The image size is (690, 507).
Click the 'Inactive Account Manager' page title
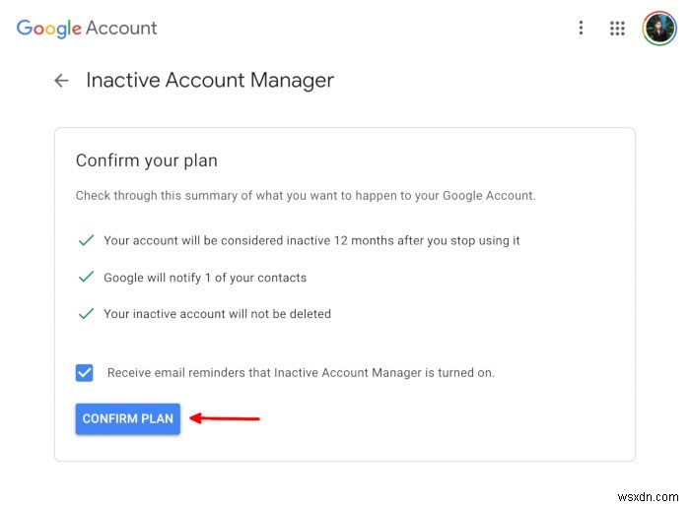[x=210, y=81]
